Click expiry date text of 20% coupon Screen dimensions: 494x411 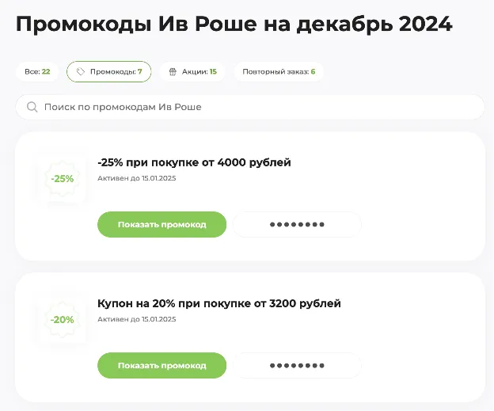tap(136, 319)
